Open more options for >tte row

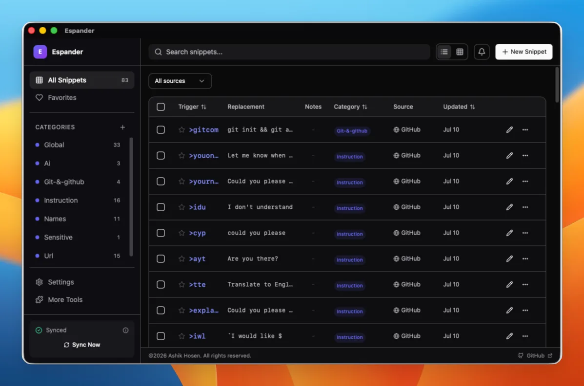pyautogui.click(x=525, y=285)
